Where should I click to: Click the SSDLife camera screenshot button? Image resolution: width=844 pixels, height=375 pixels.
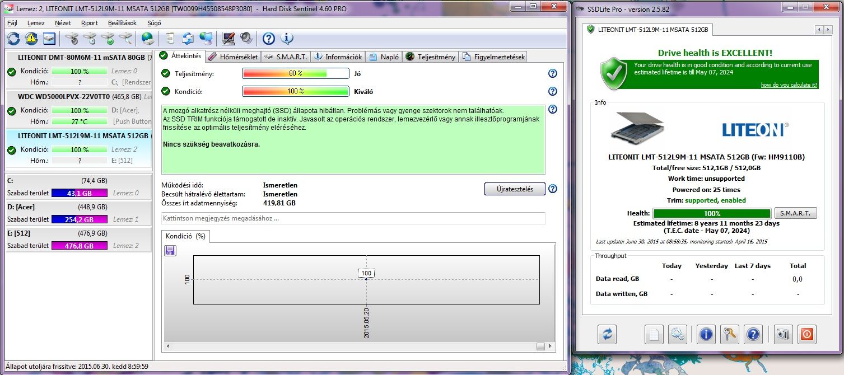click(783, 334)
